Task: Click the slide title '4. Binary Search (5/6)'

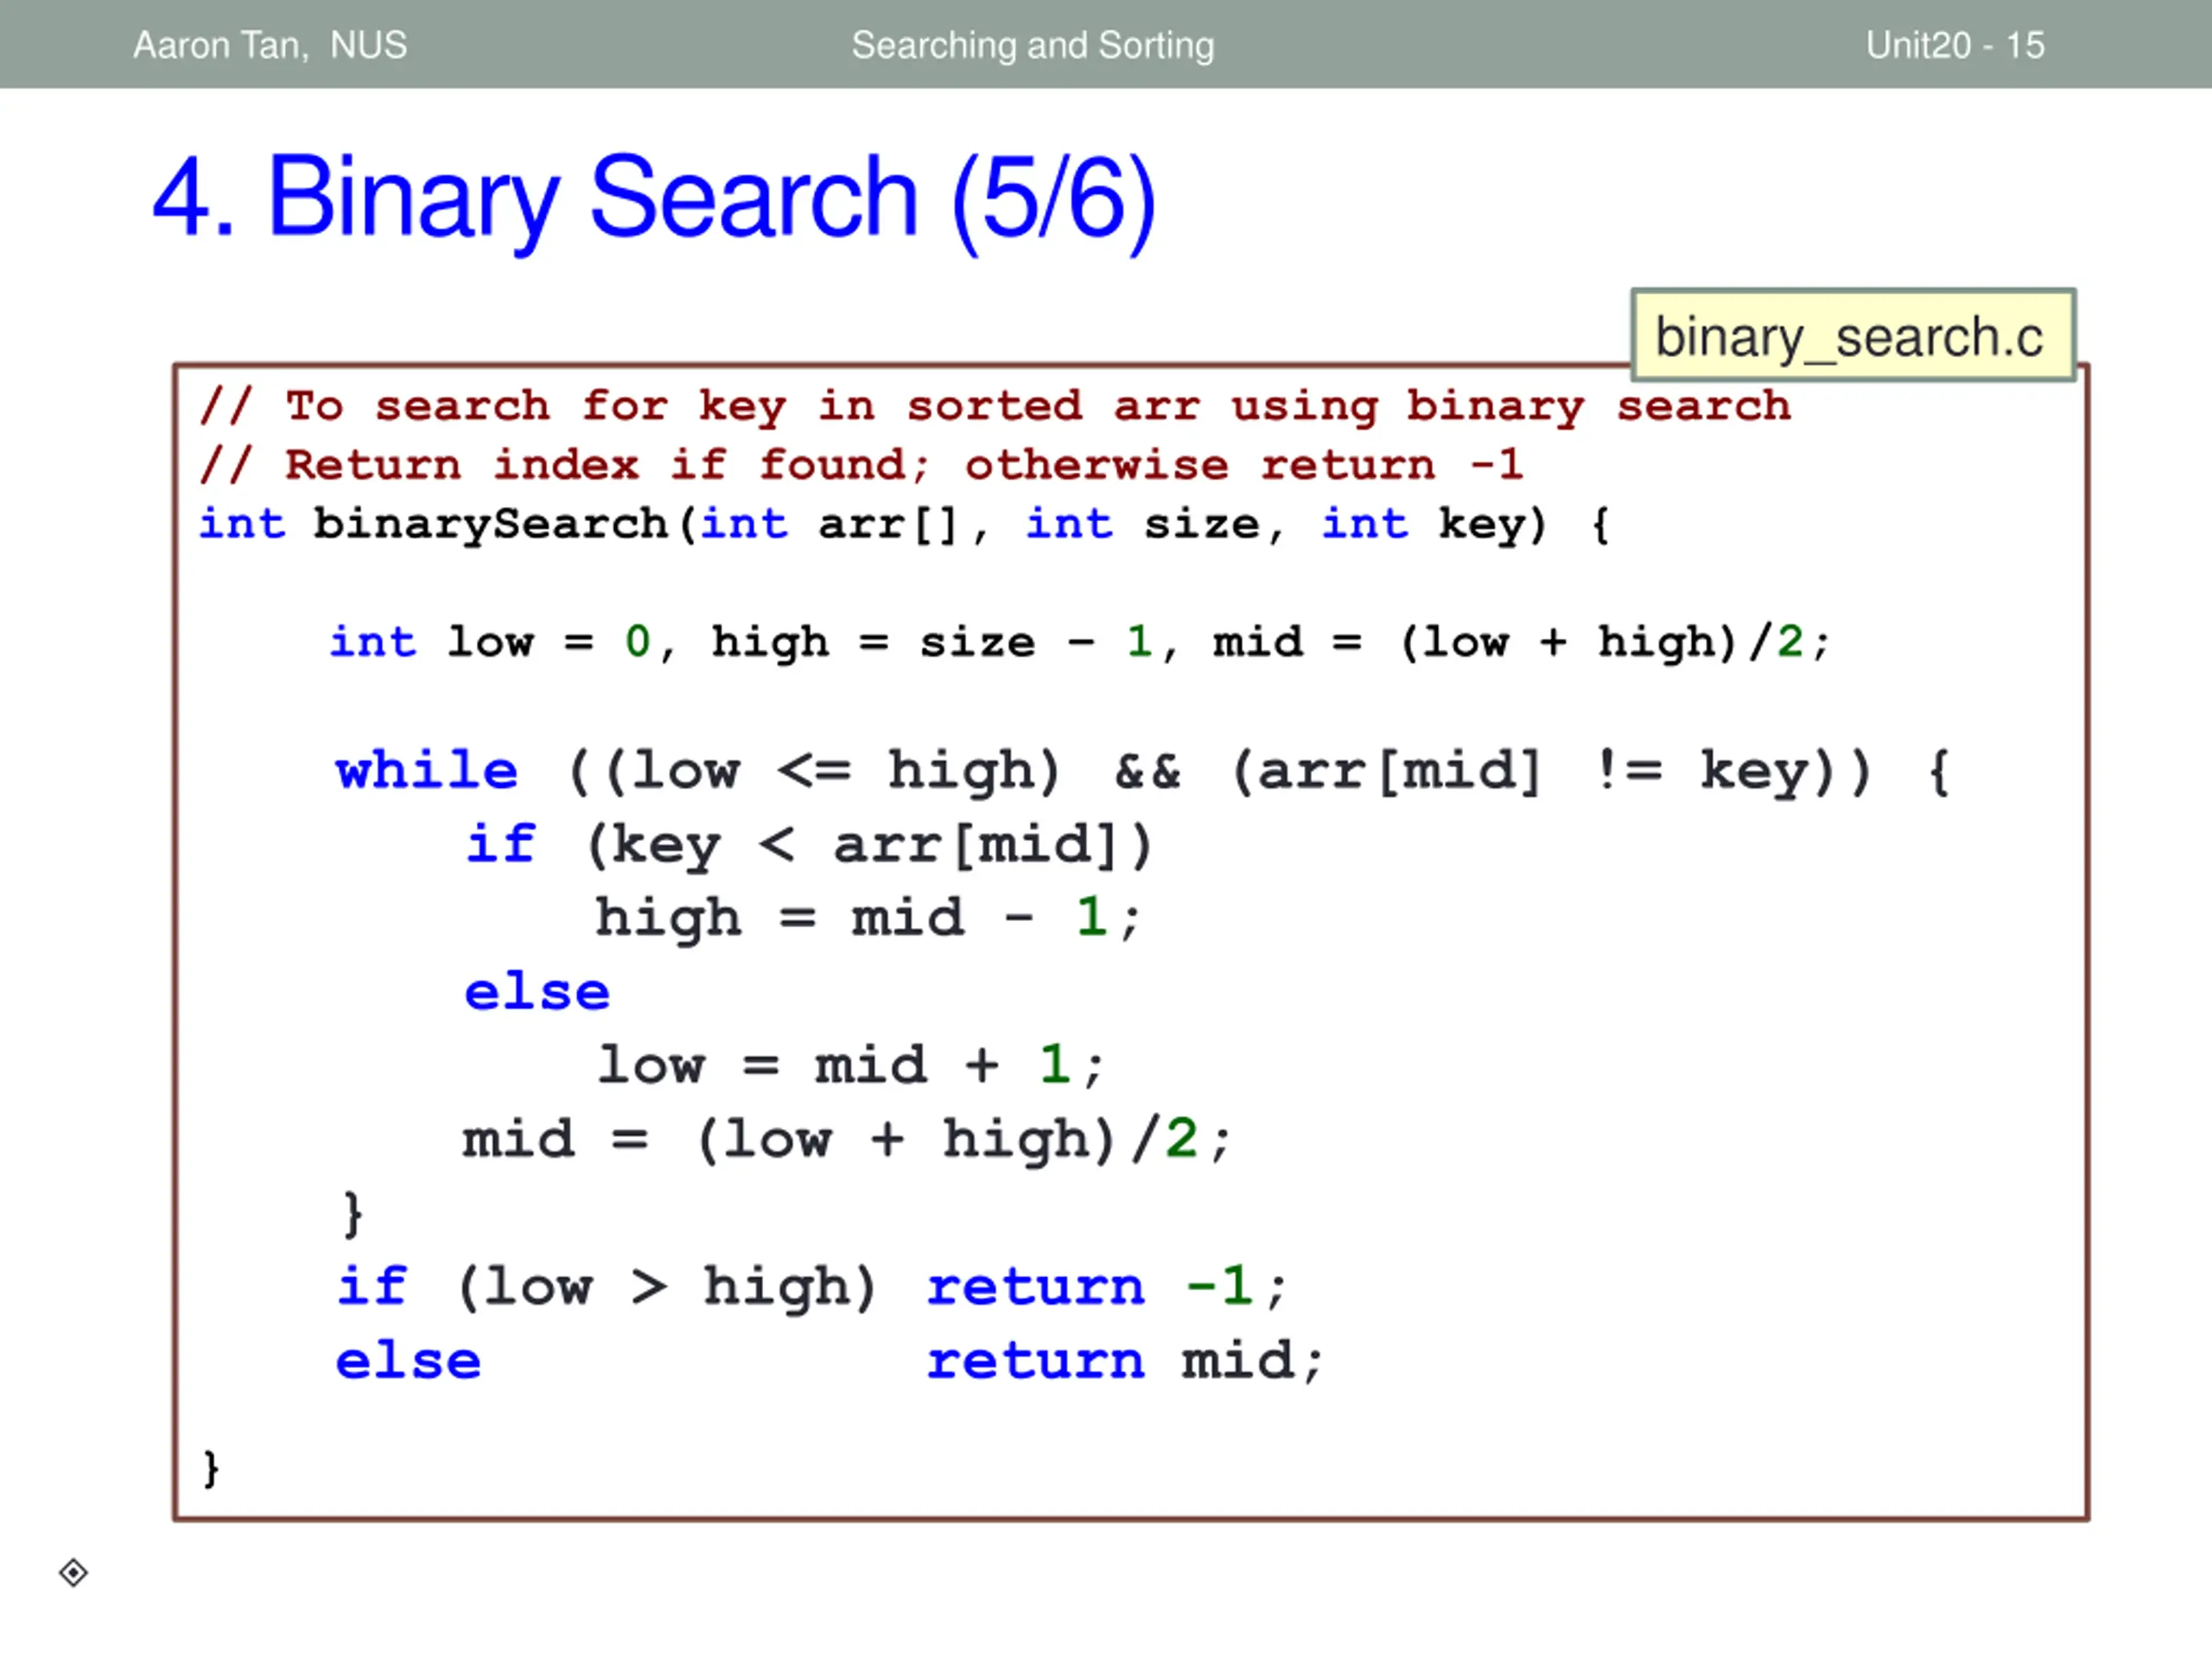Action: [x=654, y=198]
